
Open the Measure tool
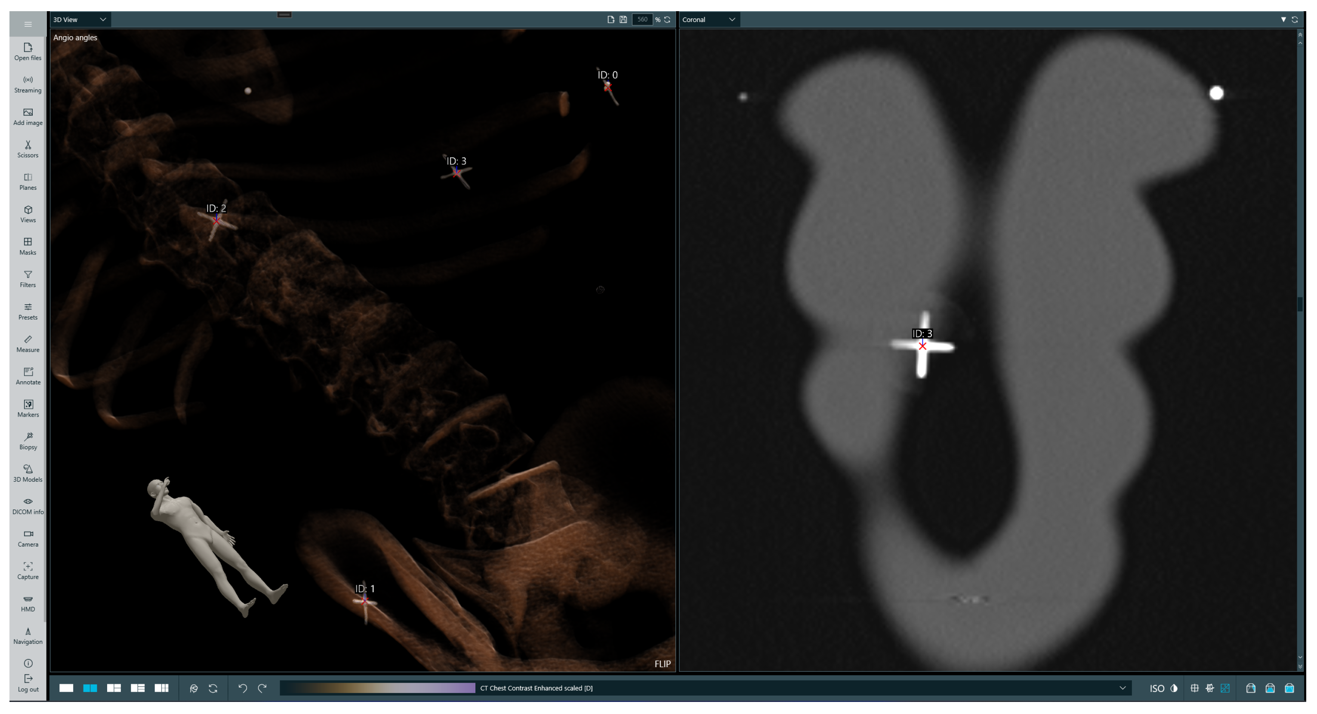28,344
